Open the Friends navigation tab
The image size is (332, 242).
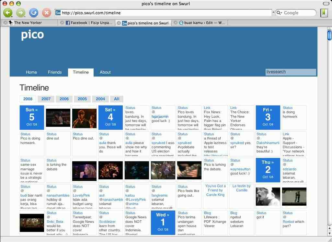55,72
